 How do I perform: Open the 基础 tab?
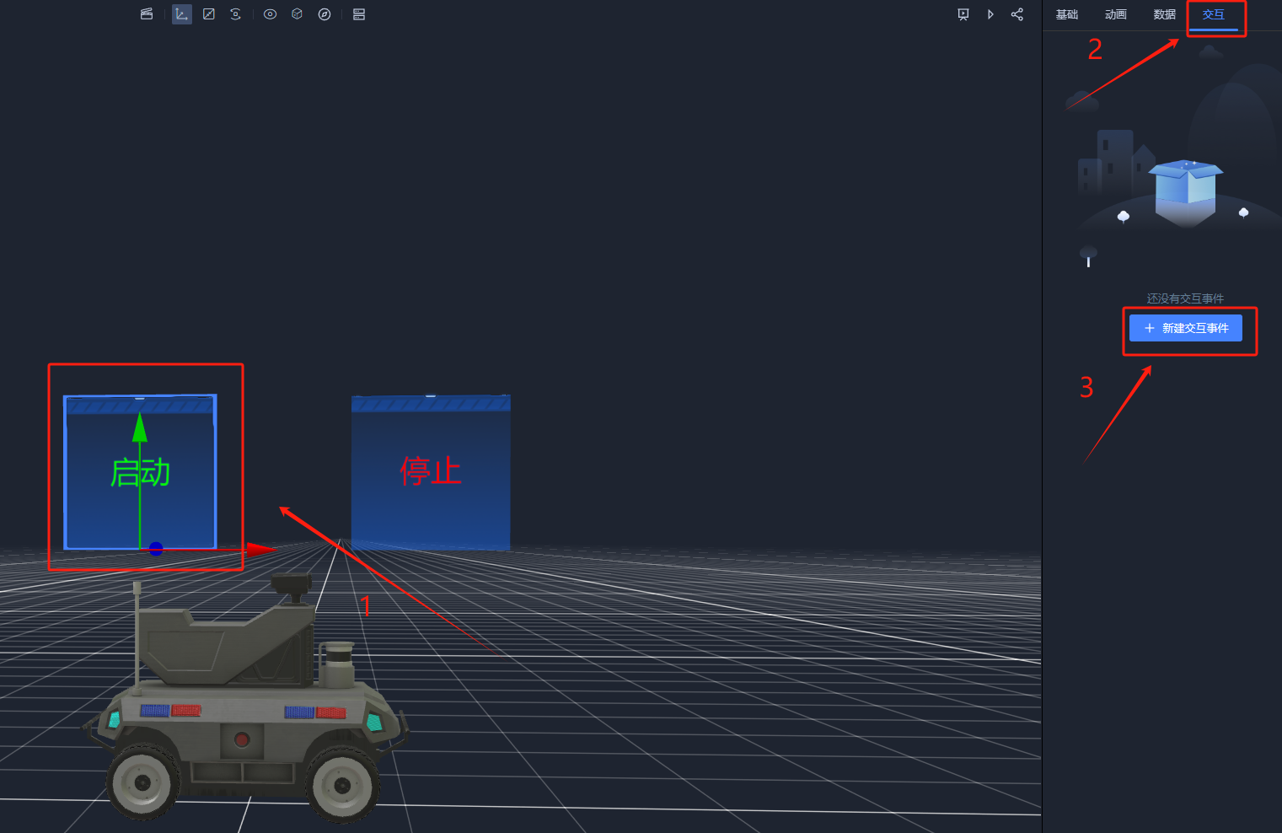point(1067,14)
